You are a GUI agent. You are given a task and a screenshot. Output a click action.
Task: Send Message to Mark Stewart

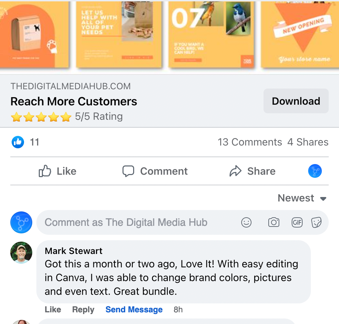[x=134, y=310]
